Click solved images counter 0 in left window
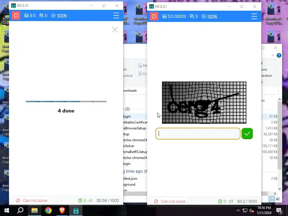 (44, 15)
